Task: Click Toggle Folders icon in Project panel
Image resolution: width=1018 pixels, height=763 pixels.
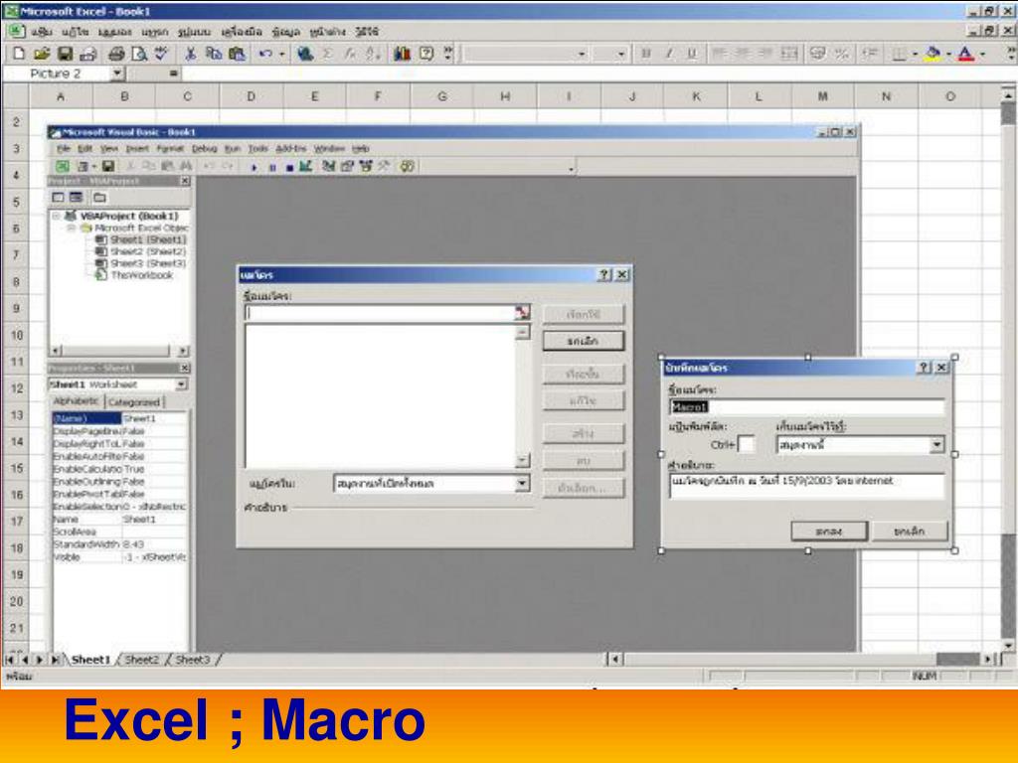Action: 99,198
